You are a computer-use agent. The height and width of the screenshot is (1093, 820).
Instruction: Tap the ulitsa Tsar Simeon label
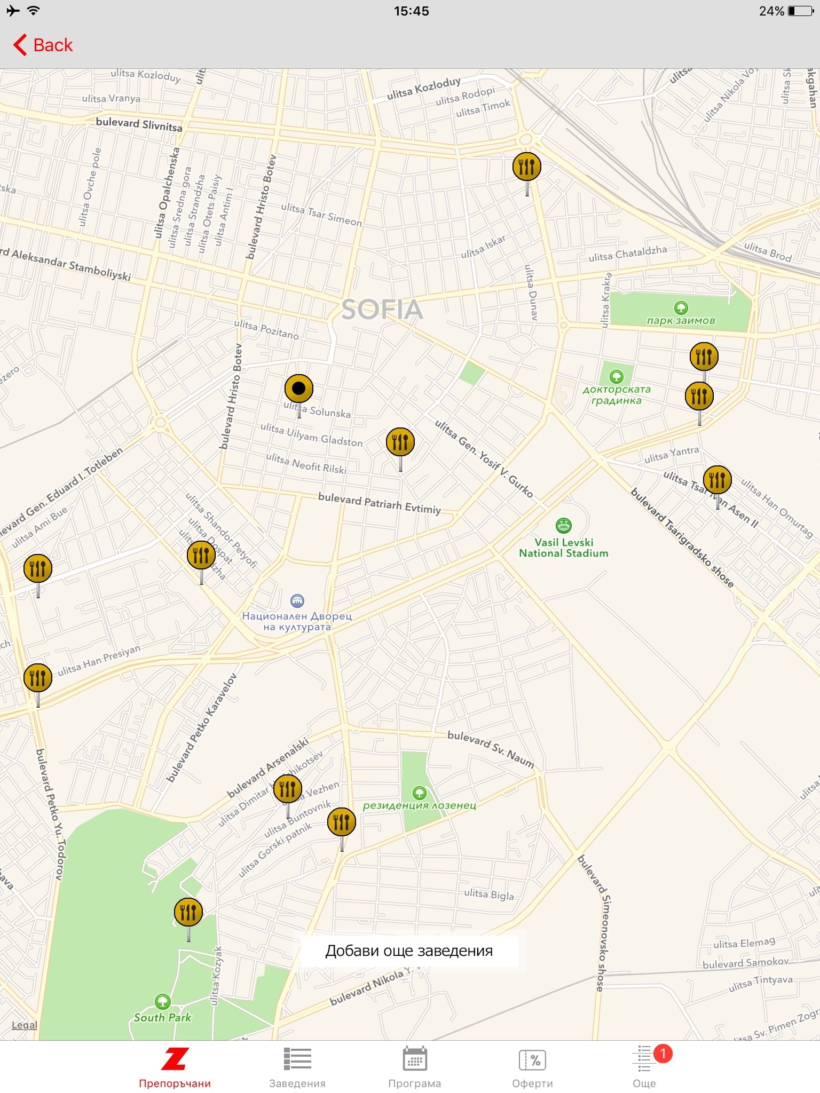pyautogui.click(x=321, y=215)
